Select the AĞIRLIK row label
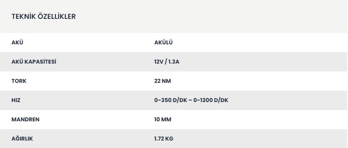 [x=22, y=139]
